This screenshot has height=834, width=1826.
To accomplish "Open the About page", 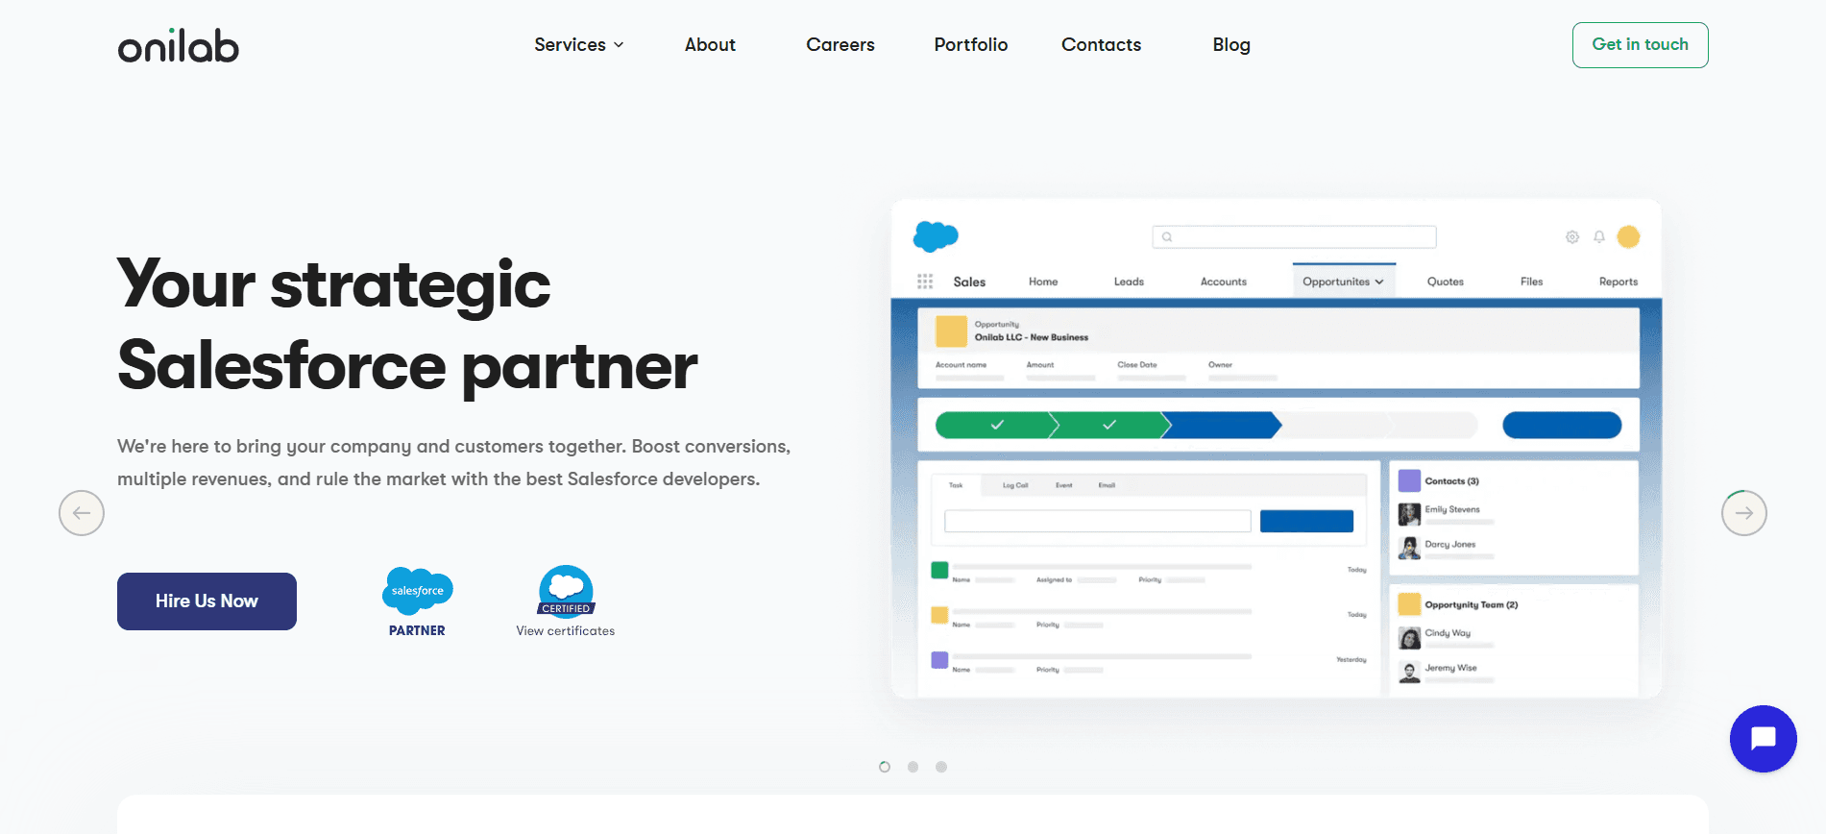I will tap(710, 45).
